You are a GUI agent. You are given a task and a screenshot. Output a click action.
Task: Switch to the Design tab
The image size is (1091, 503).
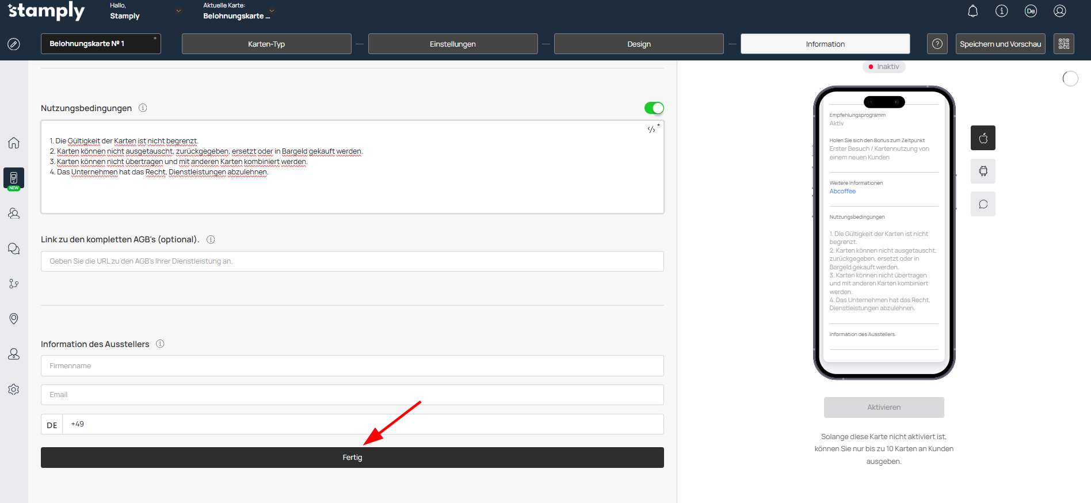(x=639, y=44)
